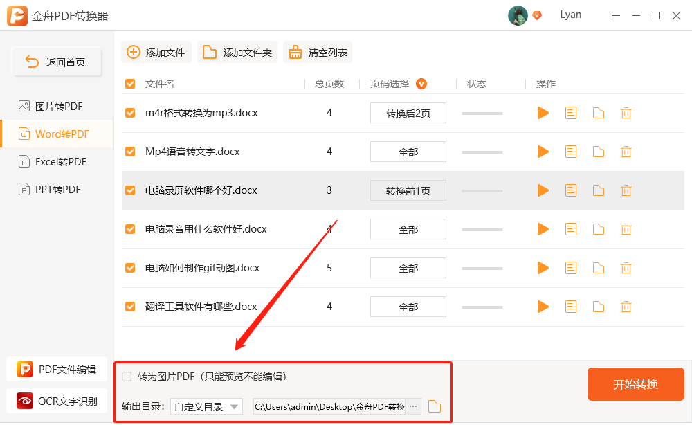Viewport: 692px width, 425px height.
Task: Start converting m4r格式转换为mp3.docx with play icon
Action: (543, 113)
